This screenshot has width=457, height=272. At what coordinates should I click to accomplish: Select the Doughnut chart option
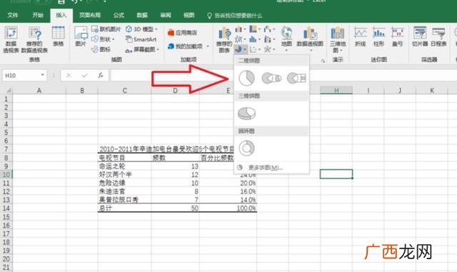[246, 148]
